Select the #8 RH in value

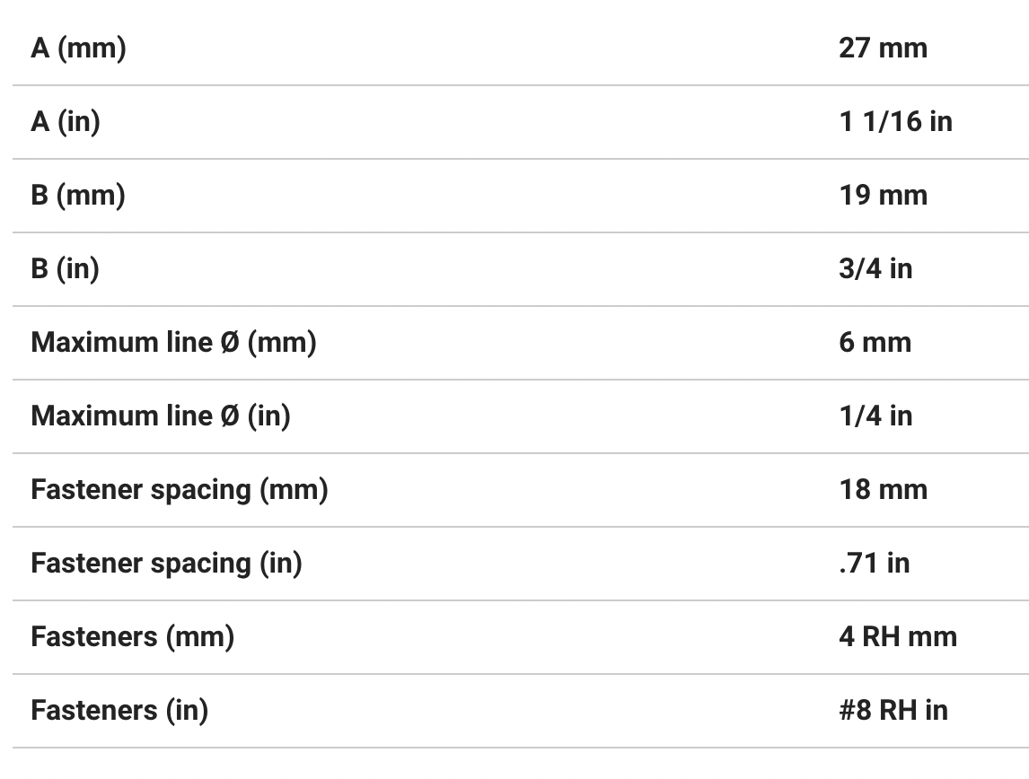893,710
